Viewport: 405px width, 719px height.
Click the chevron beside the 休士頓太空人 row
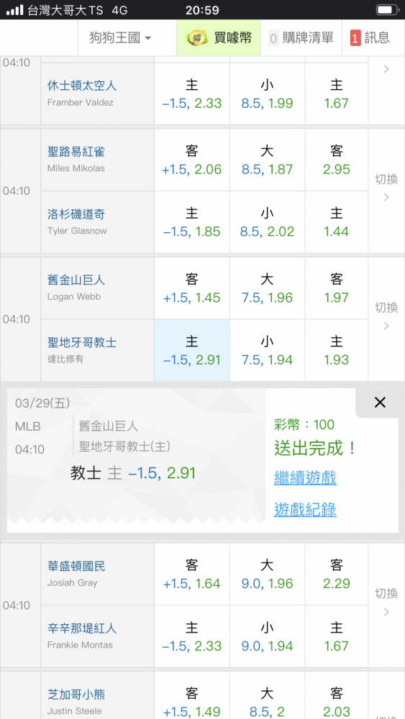[386, 69]
